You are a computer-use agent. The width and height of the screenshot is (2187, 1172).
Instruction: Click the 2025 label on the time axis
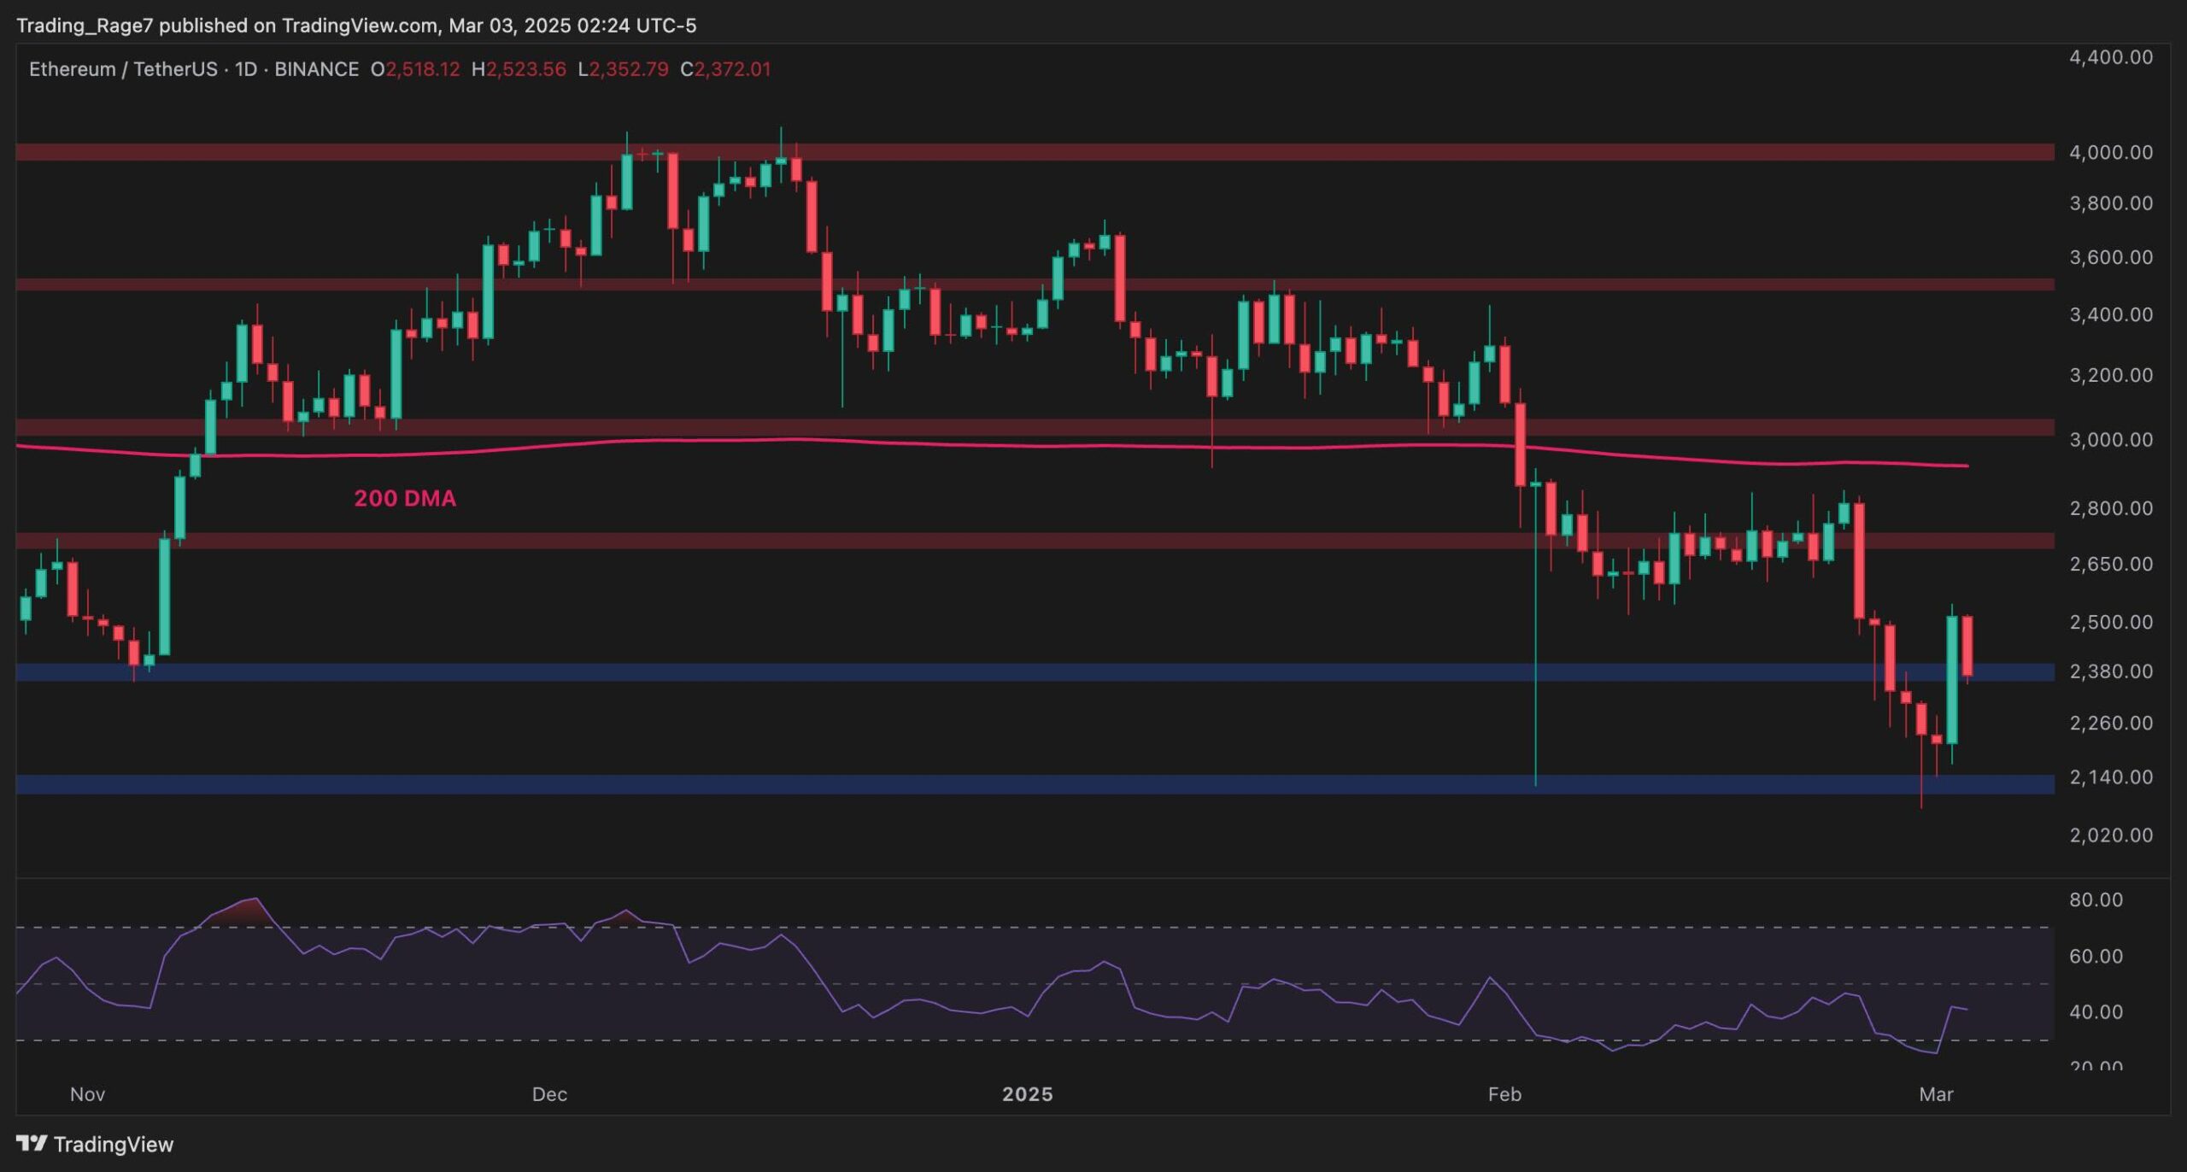1027,1094
